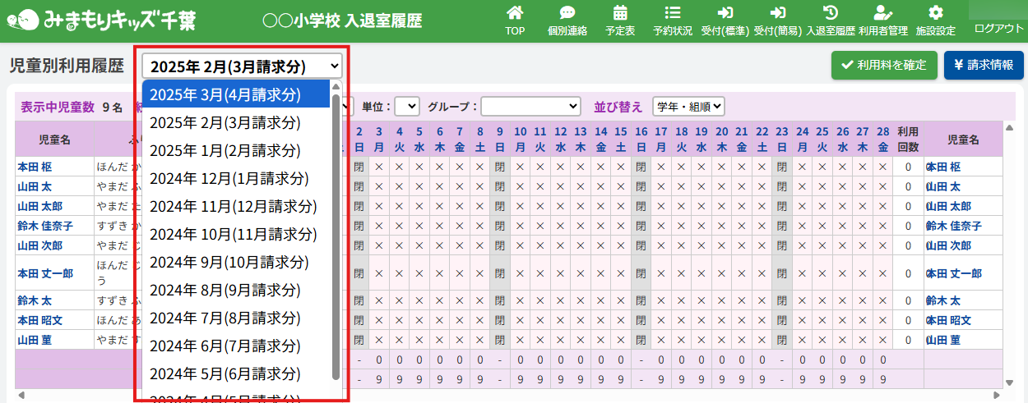Select 2025年 3月(4月請求分) option
This screenshot has width=1028, height=403.
coord(236,94)
